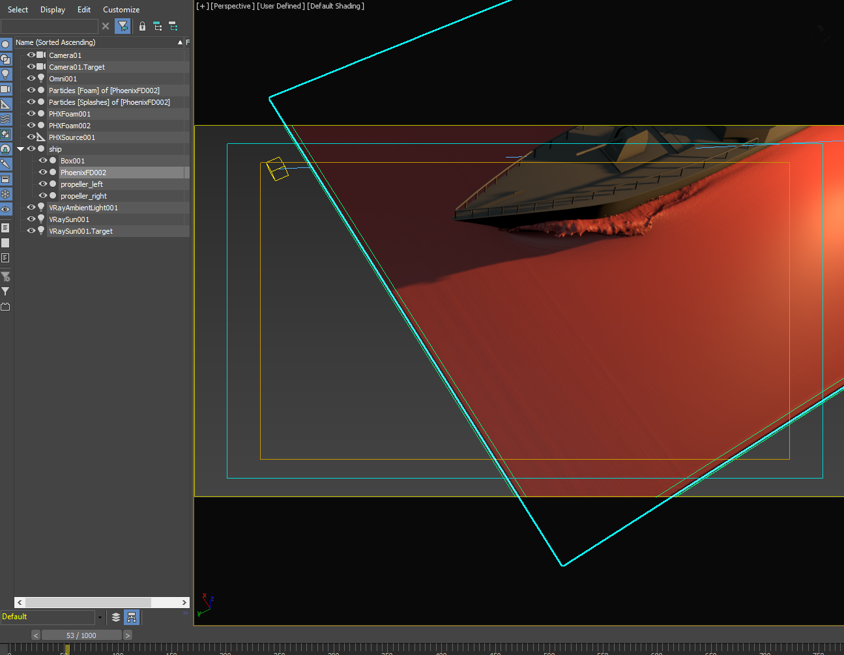Viewport: 844px width, 655px height.
Task: Toggle Display Containers filter icon
Action: coord(6,179)
